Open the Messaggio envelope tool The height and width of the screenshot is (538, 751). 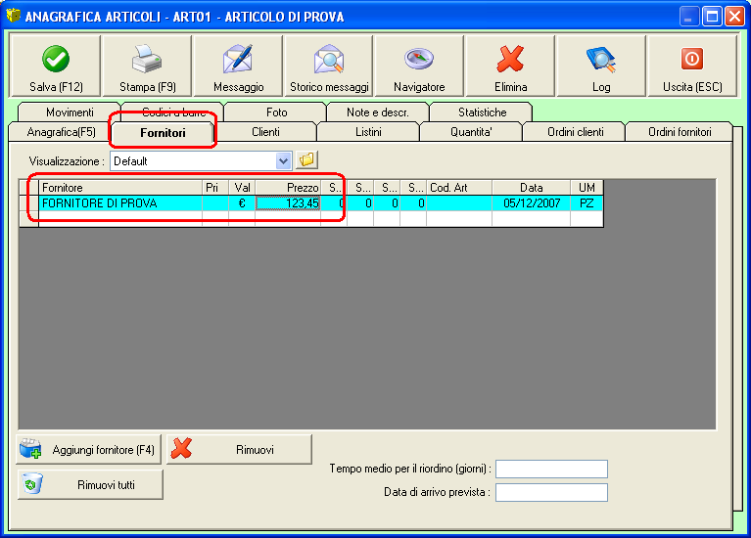click(x=238, y=67)
